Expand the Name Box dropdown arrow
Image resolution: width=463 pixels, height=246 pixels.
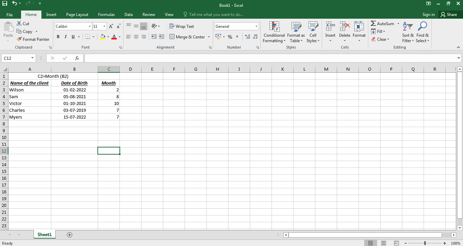coord(33,58)
